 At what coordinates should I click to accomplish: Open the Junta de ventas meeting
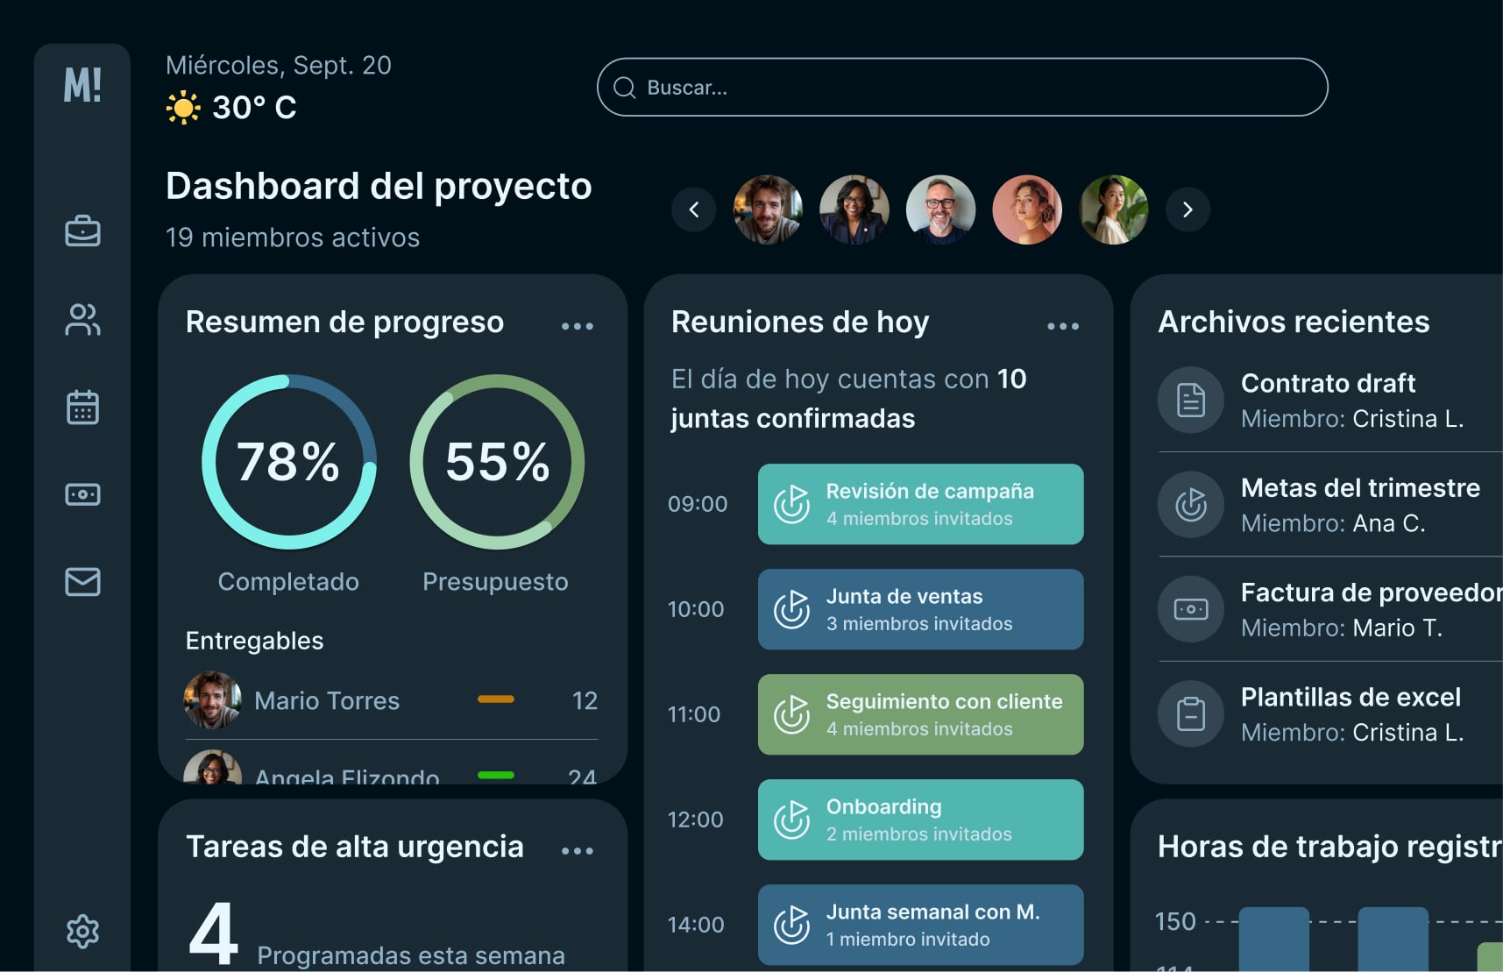tap(920, 609)
